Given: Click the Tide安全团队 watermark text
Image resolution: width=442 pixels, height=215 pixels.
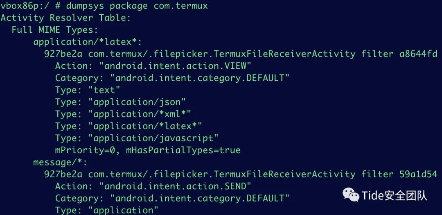Looking at the screenshot, I should [394, 195].
